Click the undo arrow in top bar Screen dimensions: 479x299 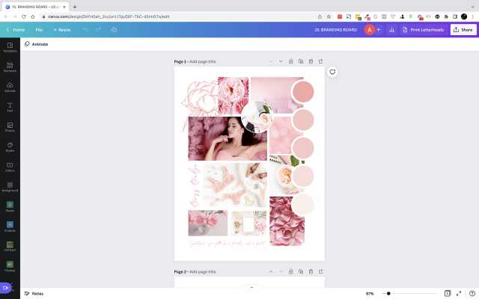point(85,29)
